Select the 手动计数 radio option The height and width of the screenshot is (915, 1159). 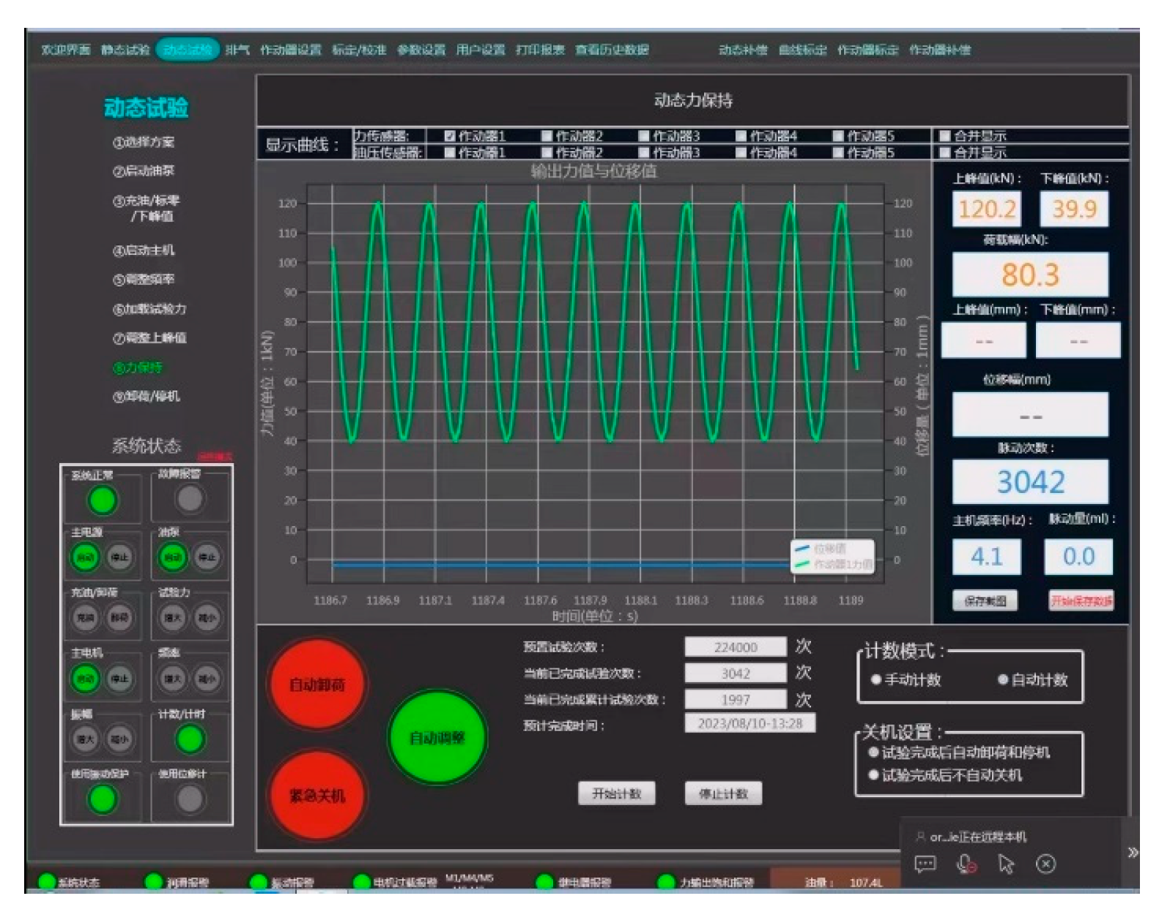(x=876, y=680)
